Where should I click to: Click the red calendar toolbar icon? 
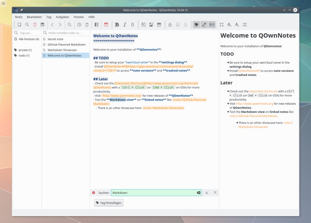coord(106,25)
